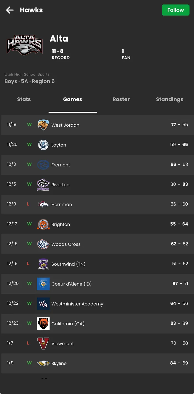Viewport: 194px width, 394px height.
Task: Click the West Jordan tigers logo
Action: point(43,125)
